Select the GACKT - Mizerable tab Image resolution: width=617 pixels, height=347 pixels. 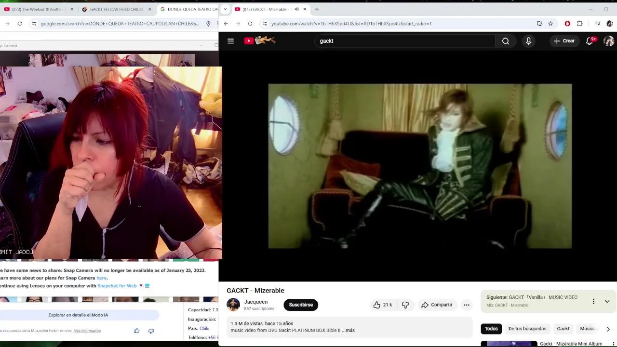pos(270,9)
